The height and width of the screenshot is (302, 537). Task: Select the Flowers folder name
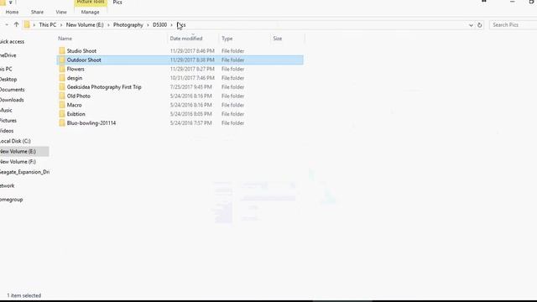[x=76, y=69]
